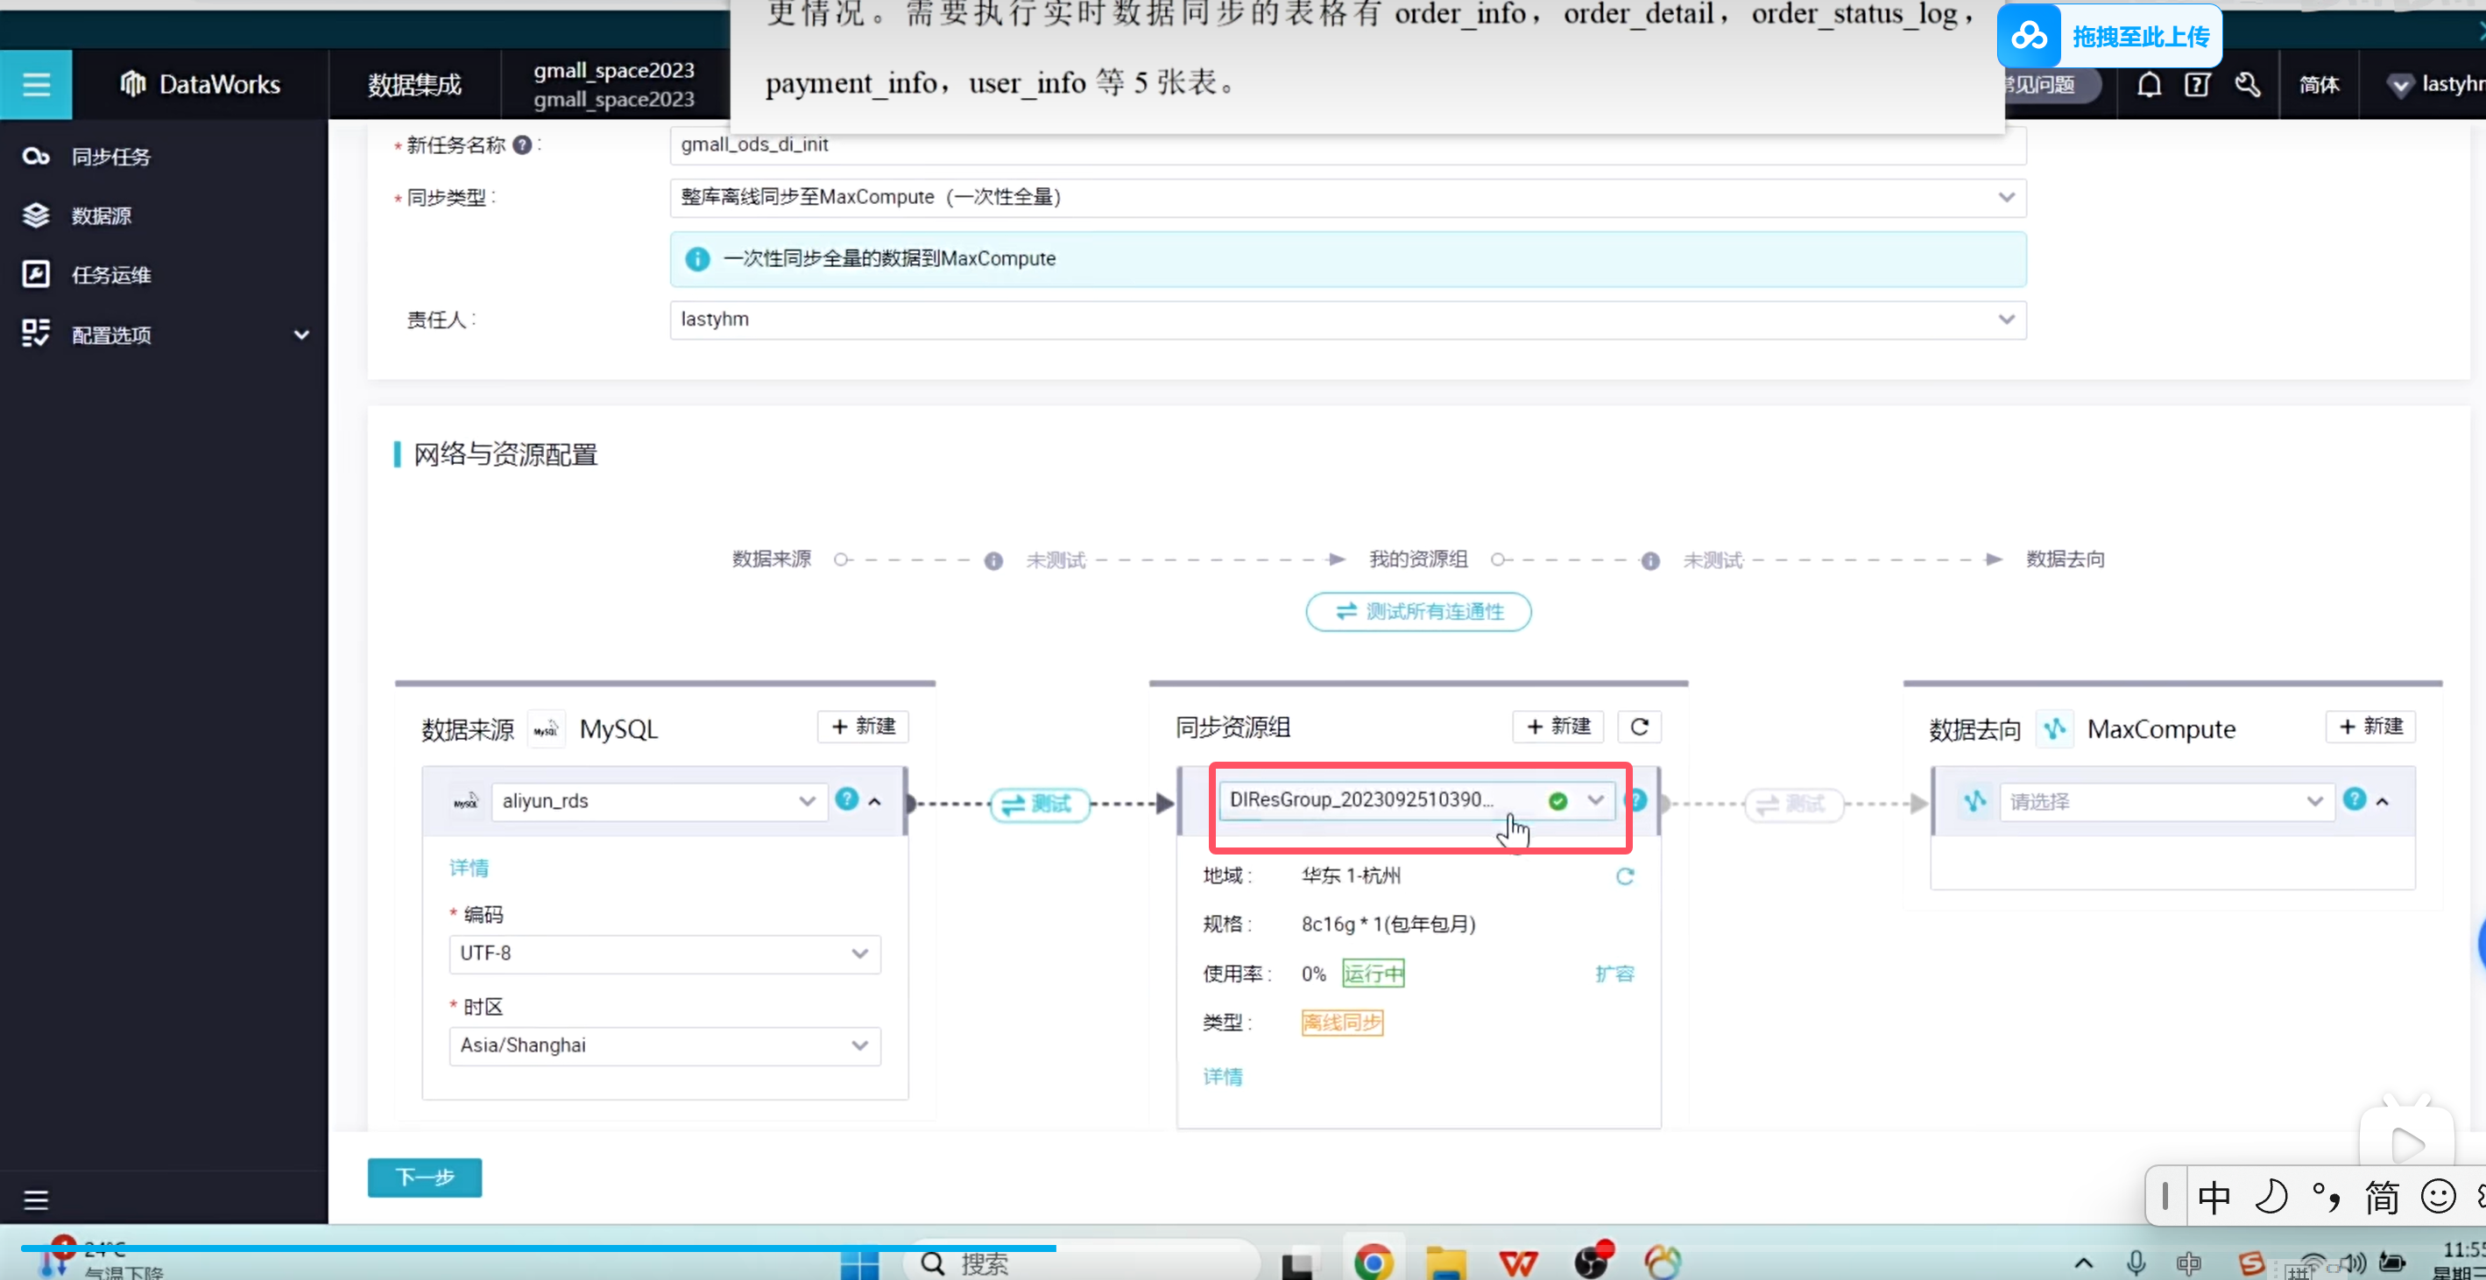2486x1280 pixels.
Task: Click 测试所有连通性 button
Action: tap(1417, 610)
